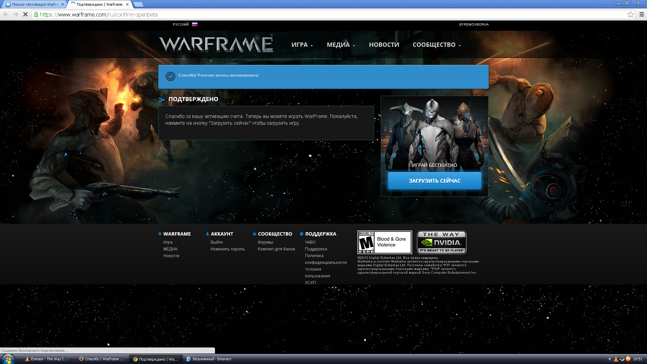Expand hidden system tray icons arrow
The height and width of the screenshot is (364, 647).
(x=610, y=359)
